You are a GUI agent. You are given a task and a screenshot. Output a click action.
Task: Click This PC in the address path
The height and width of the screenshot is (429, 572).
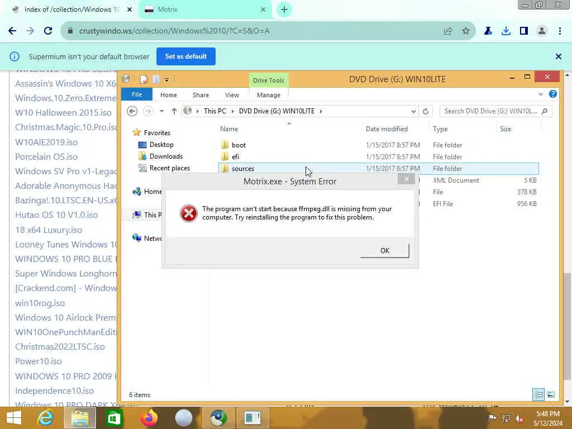[214, 111]
